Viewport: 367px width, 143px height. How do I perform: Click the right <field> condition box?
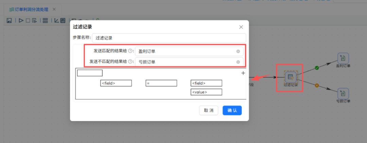click(x=207, y=83)
